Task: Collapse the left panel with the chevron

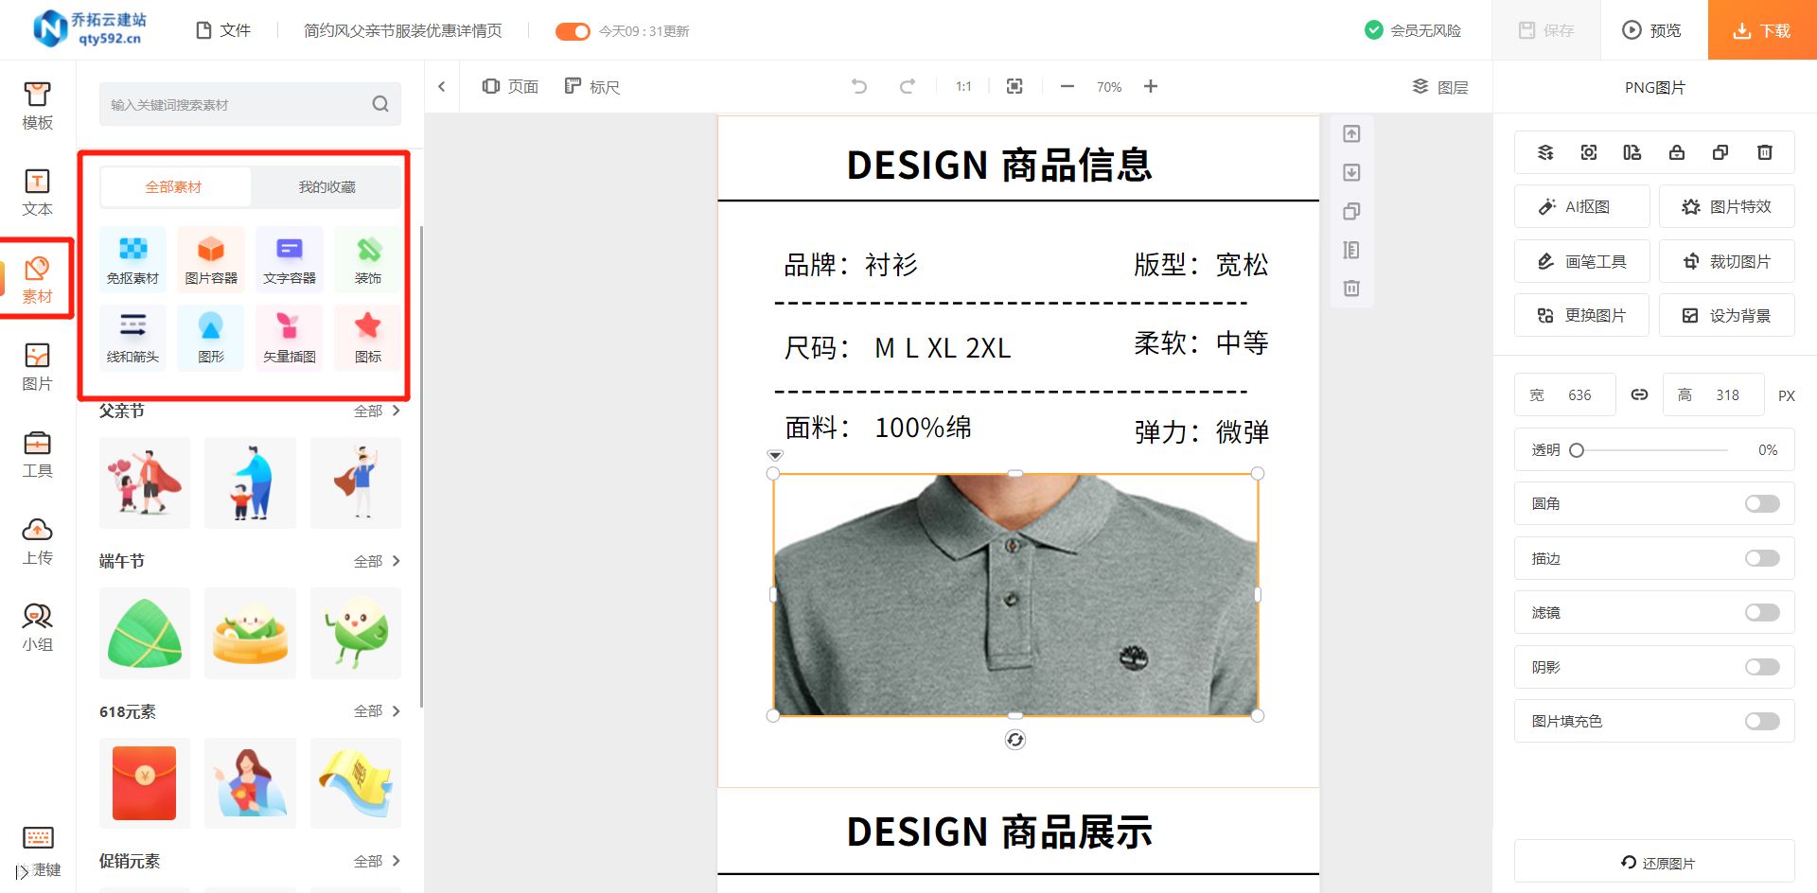Action: click(x=441, y=86)
